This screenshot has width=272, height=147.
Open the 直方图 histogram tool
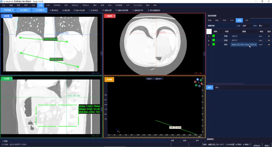[x=66, y=10]
